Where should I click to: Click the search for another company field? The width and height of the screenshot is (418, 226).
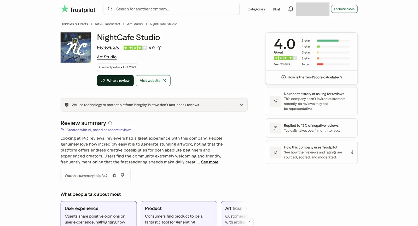pos(171,9)
